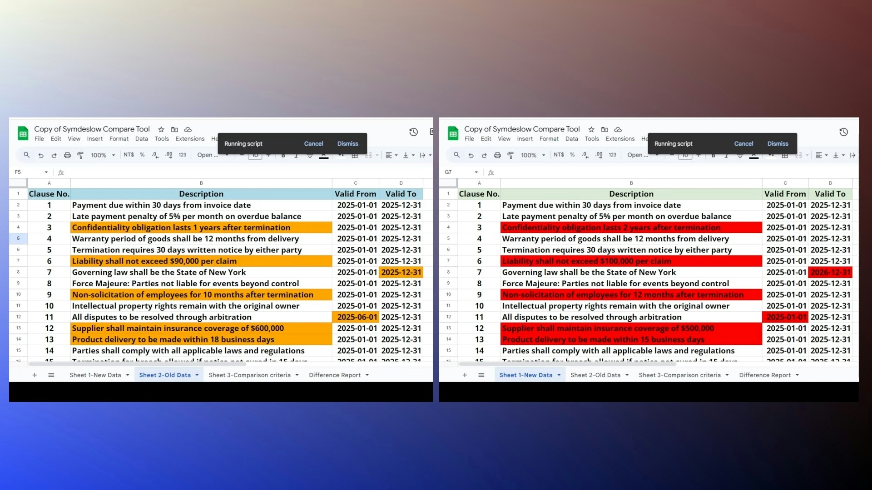Open the Sheet 2-Old Data tab menu arrow
This screenshot has height=490, width=872.
197,375
